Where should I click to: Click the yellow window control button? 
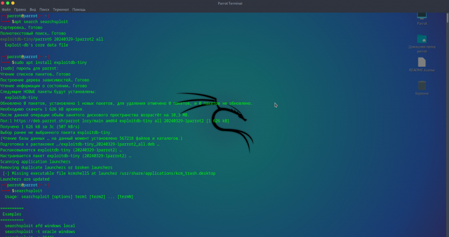click(x=13, y=3)
